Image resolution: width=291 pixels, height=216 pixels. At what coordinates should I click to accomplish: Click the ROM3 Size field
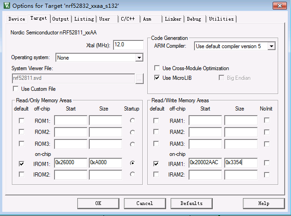[x=105, y=144]
